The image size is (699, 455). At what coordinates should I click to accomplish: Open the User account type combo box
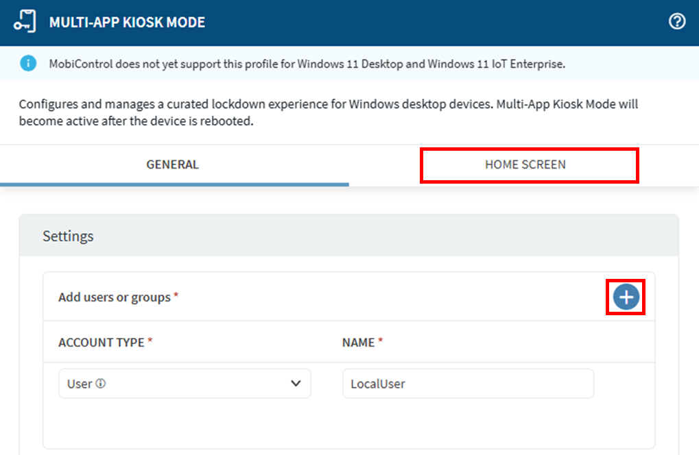pyautogui.click(x=184, y=384)
